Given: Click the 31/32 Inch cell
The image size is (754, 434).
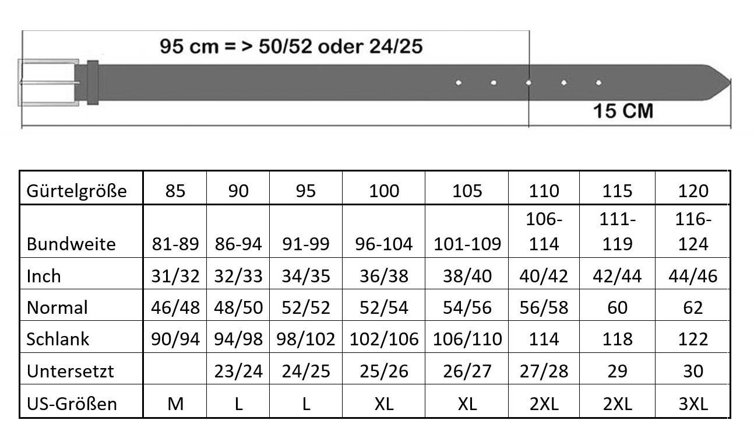Looking at the screenshot, I should (175, 275).
